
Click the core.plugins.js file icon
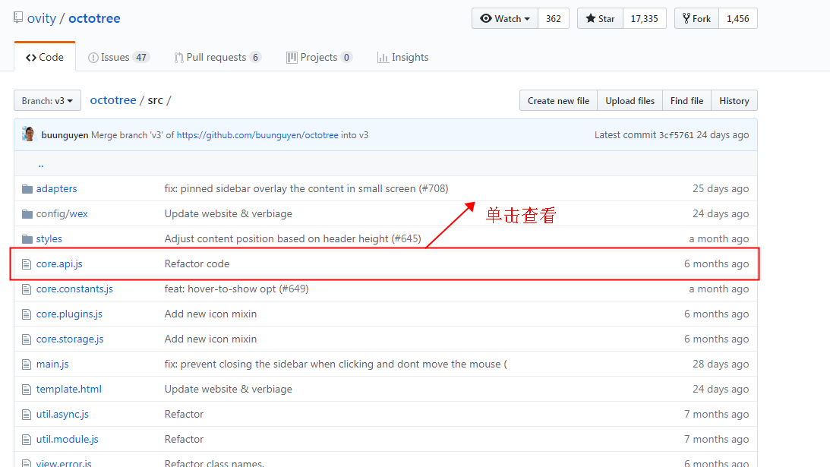[x=27, y=314]
